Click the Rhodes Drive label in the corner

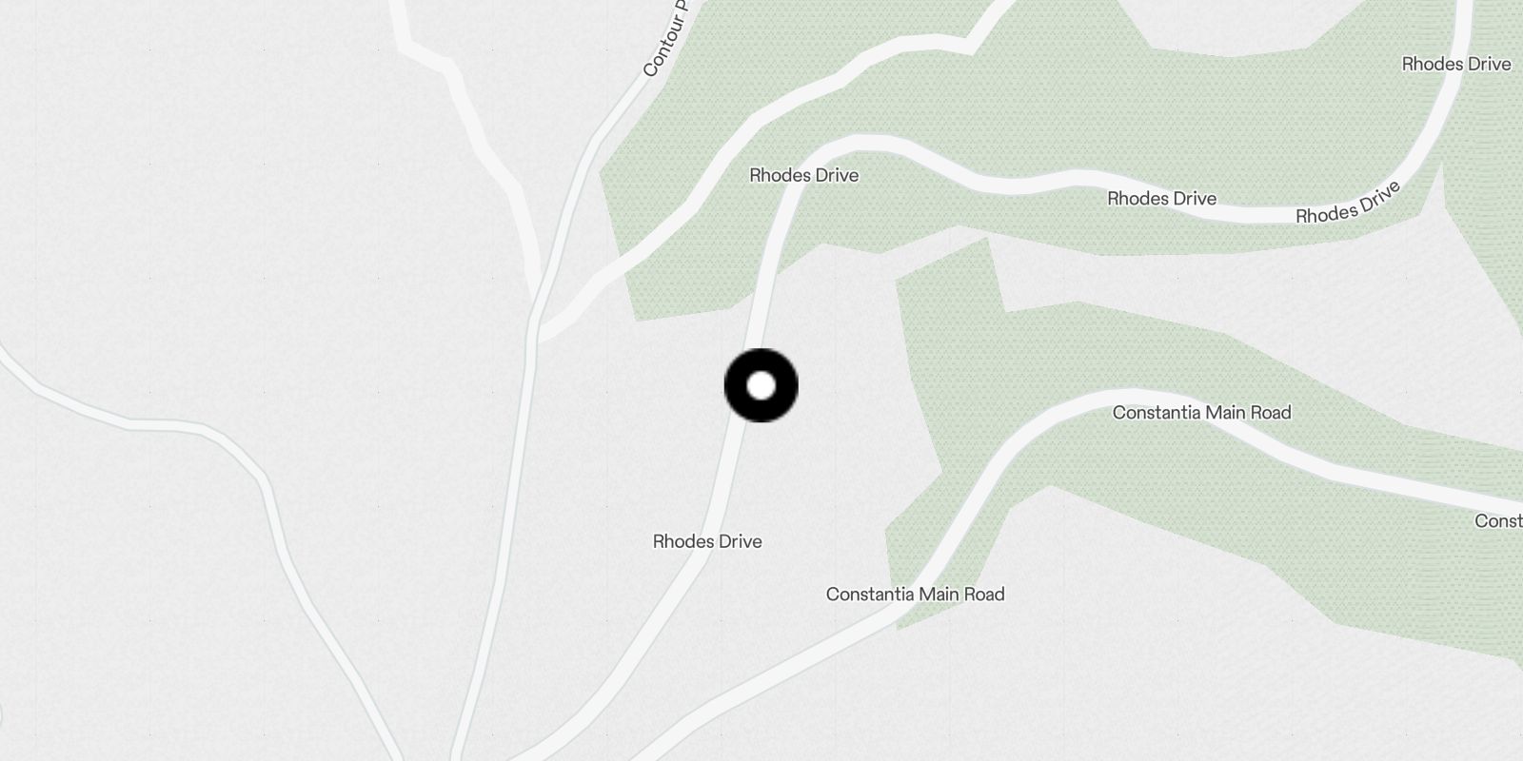[1456, 64]
